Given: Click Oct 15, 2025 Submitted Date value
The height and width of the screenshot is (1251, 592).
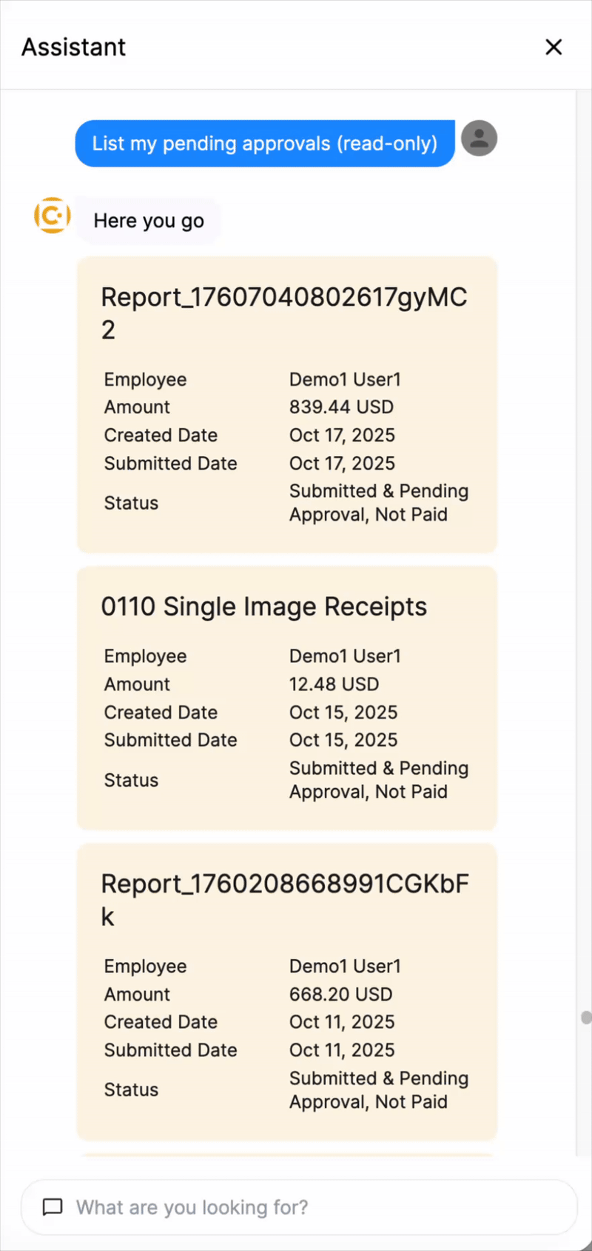Looking at the screenshot, I should pos(343,740).
